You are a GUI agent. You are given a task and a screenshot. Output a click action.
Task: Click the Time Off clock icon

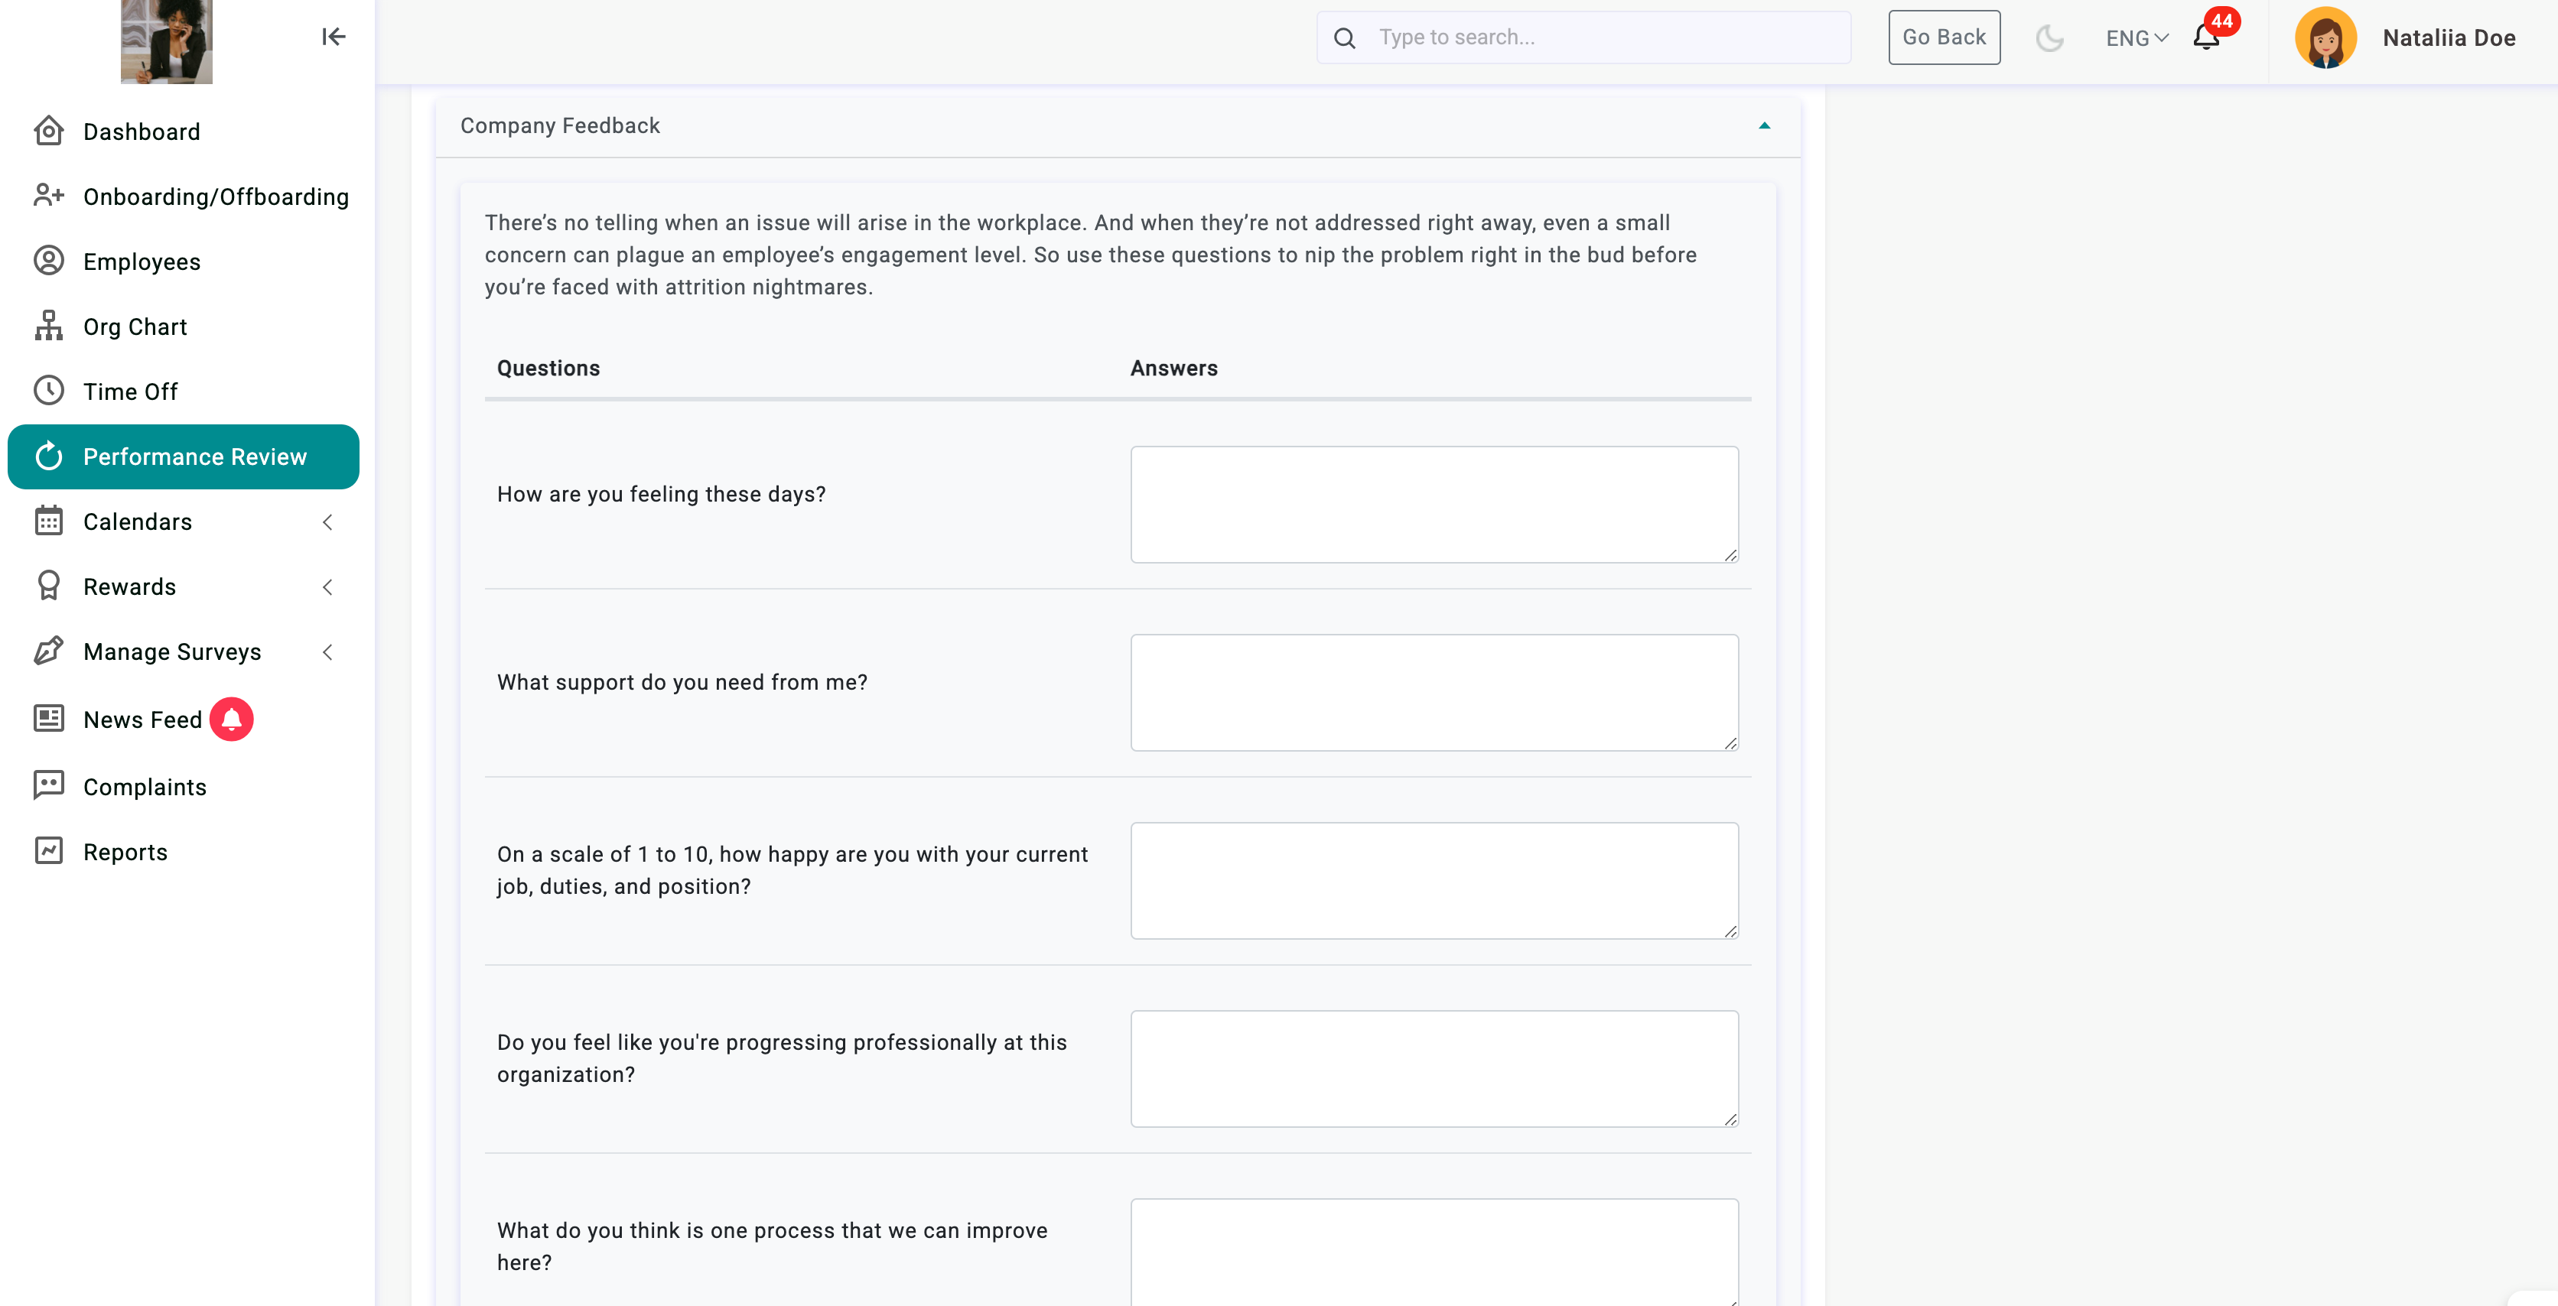coord(49,391)
